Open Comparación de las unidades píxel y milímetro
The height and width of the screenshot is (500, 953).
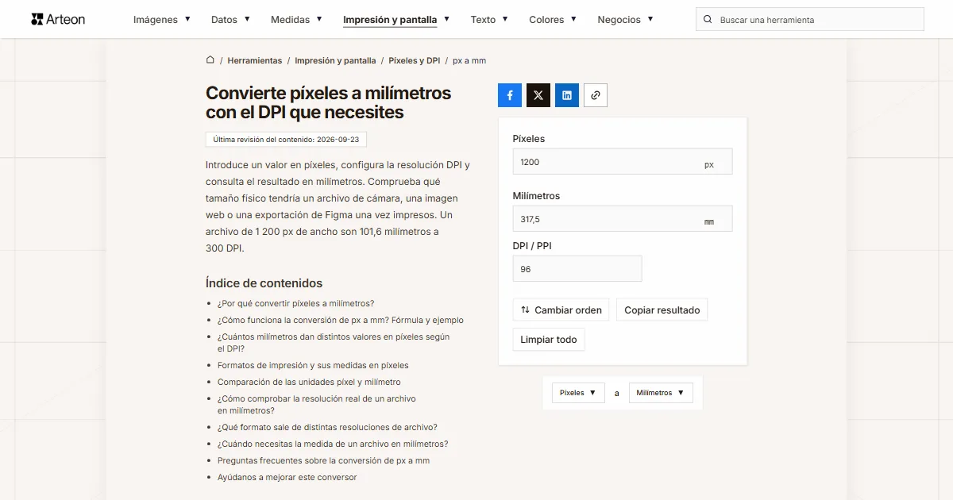point(309,382)
